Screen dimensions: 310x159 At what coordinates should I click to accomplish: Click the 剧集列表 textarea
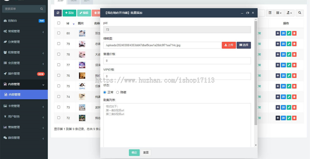(x=177, y=125)
